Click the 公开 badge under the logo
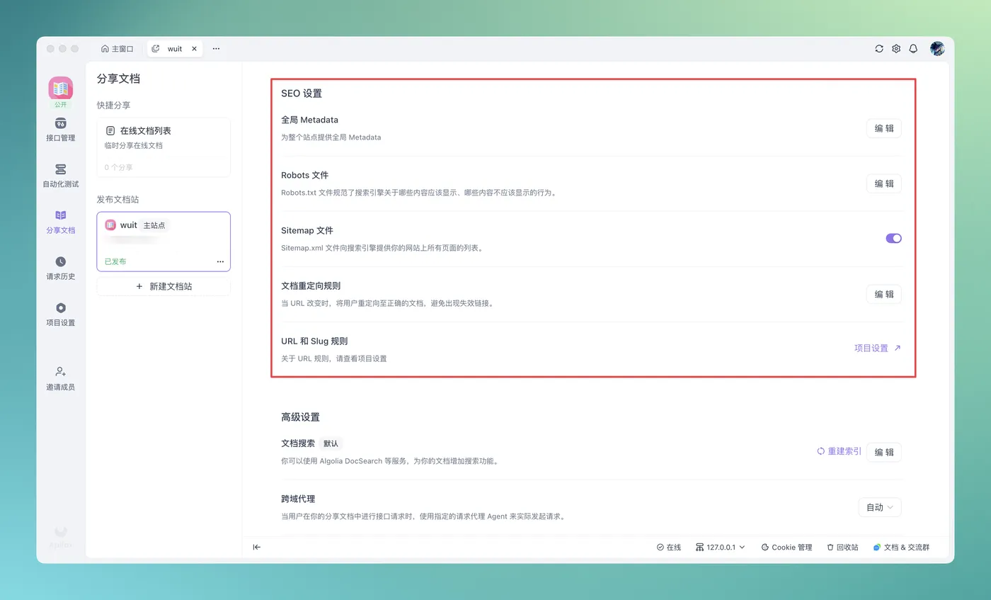 coord(61,105)
